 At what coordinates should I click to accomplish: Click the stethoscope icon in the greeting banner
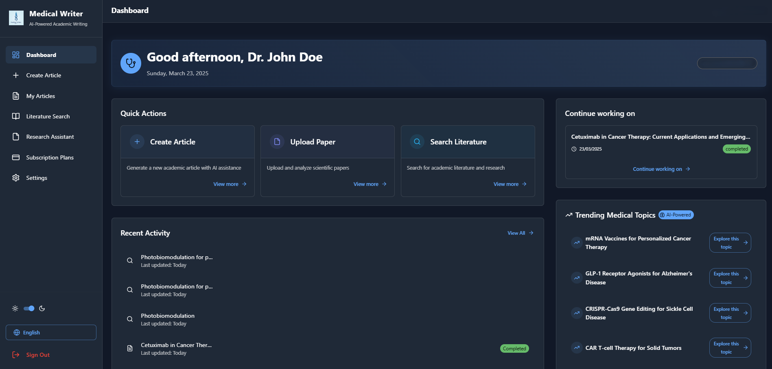130,63
